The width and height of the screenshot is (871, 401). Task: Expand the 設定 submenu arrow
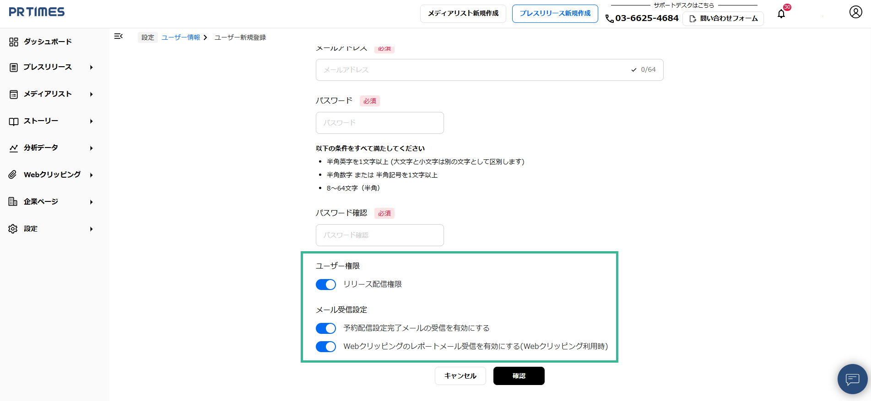tap(92, 229)
